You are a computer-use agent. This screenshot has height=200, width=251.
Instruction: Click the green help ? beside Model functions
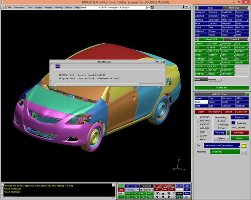point(247,94)
